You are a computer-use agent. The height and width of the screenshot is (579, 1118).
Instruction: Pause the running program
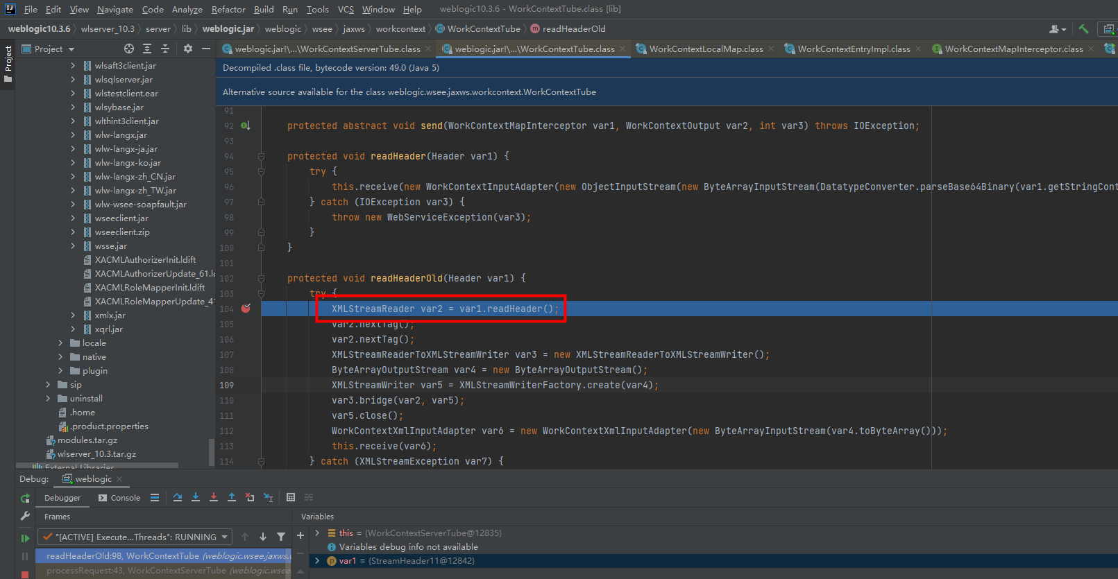[x=26, y=556]
